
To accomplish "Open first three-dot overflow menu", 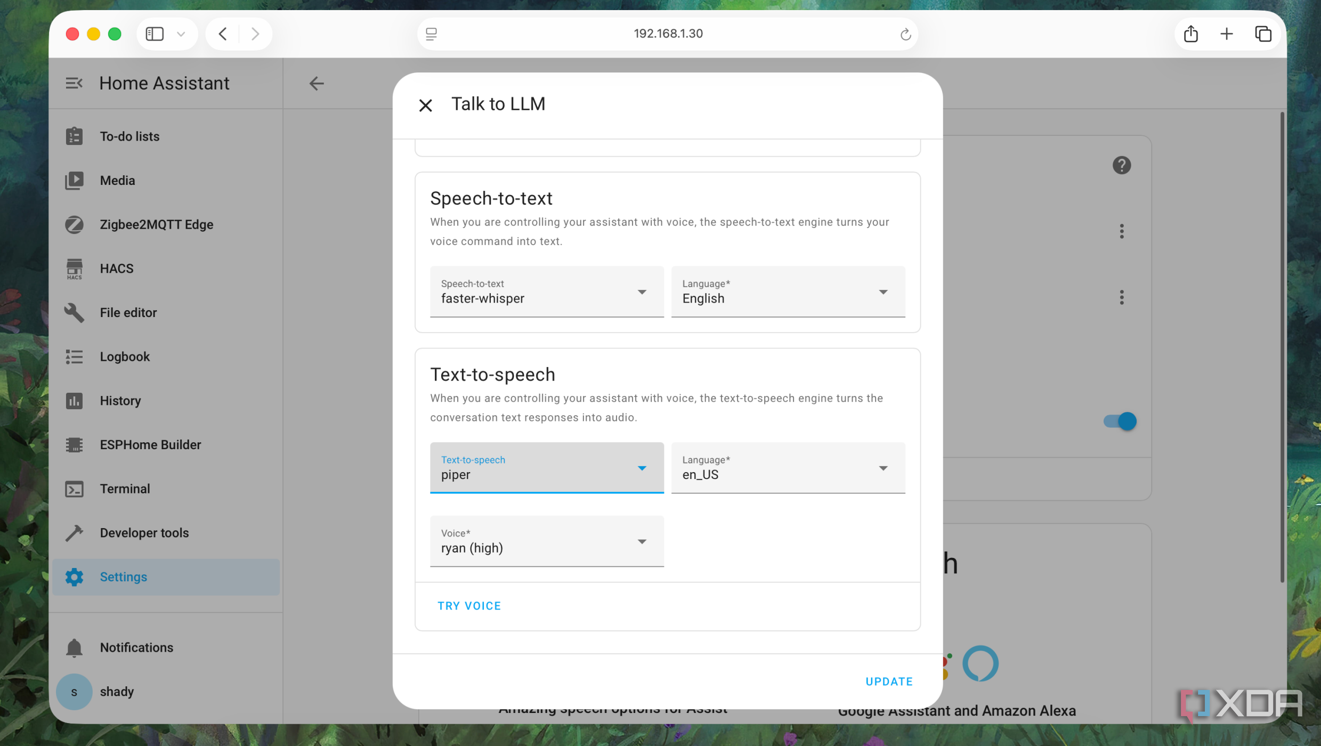I will [1121, 231].
